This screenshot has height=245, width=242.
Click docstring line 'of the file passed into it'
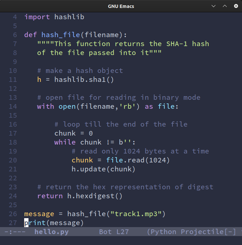pos(93,53)
